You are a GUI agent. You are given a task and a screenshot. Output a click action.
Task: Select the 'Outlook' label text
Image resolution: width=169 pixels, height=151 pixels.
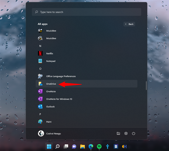[x=50, y=107]
